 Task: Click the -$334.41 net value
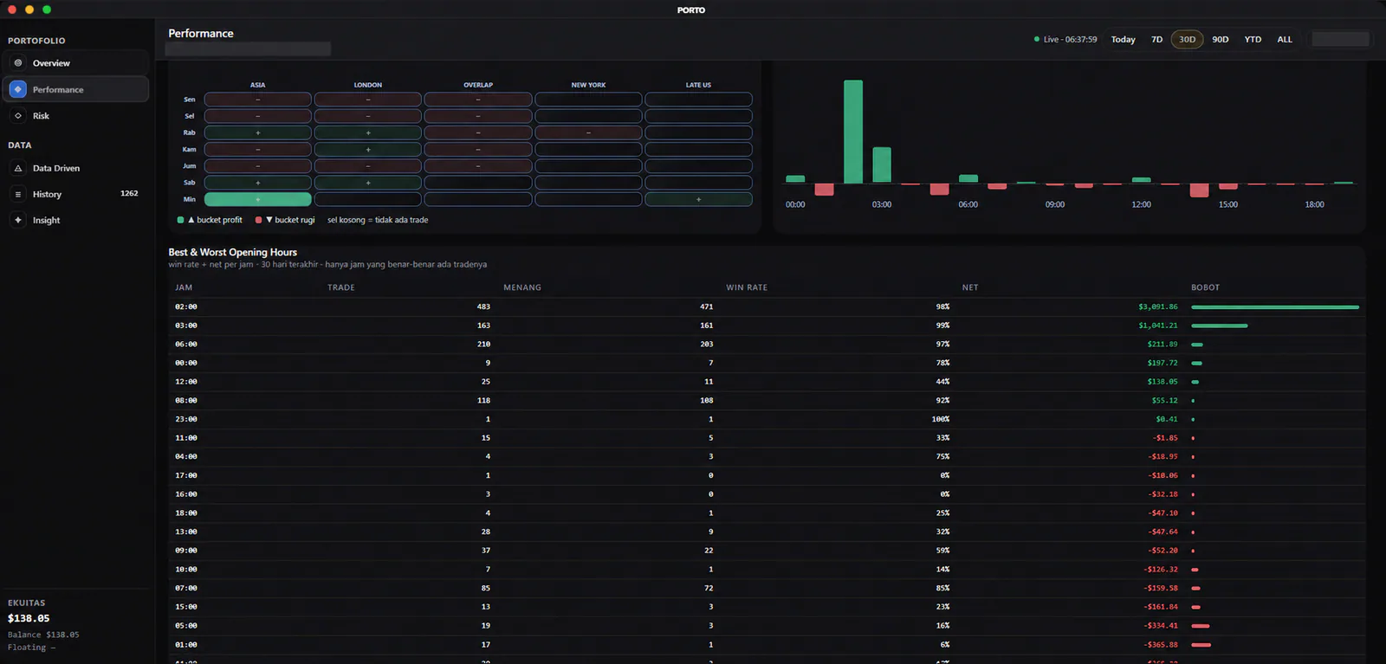click(1161, 625)
